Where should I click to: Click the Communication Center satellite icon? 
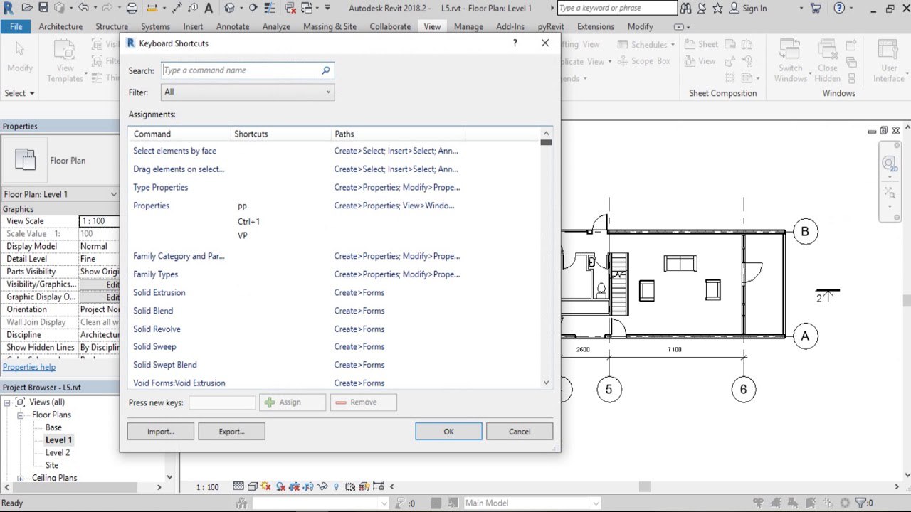[702, 8]
